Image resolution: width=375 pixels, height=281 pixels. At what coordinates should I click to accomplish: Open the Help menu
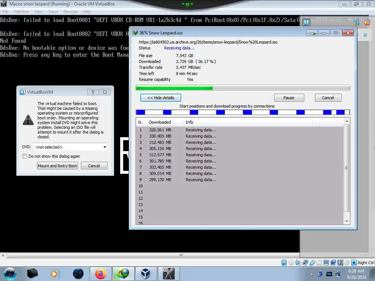(x=87, y=12)
